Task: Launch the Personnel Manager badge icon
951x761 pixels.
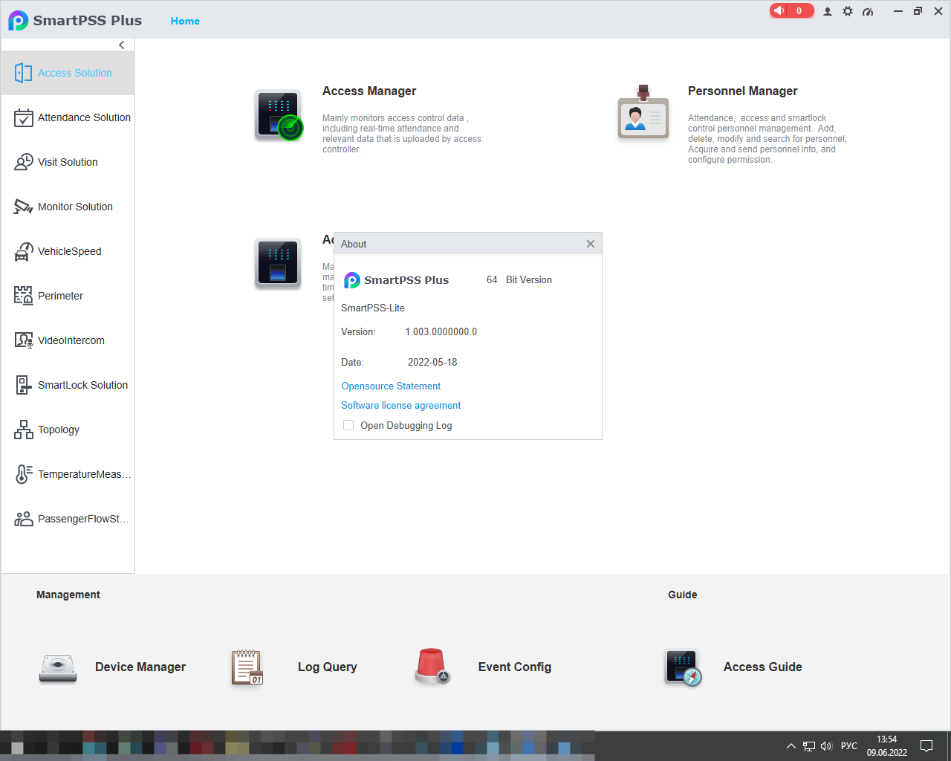Action: coord(643,113)
